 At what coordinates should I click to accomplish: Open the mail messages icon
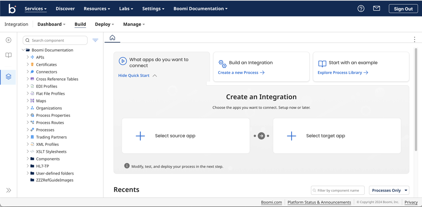(376, 8)
